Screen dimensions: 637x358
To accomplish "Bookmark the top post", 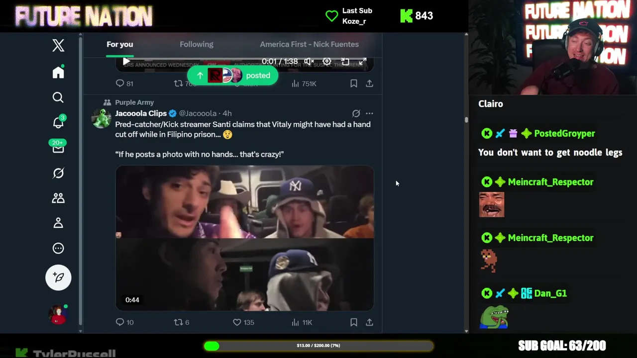I will pyautogui.click(x=354, y=84).
